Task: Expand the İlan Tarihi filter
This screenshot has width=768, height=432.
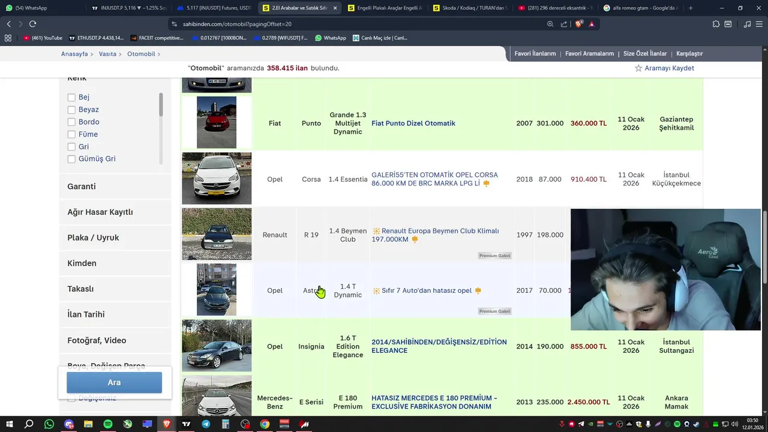Action: [115, 314]
